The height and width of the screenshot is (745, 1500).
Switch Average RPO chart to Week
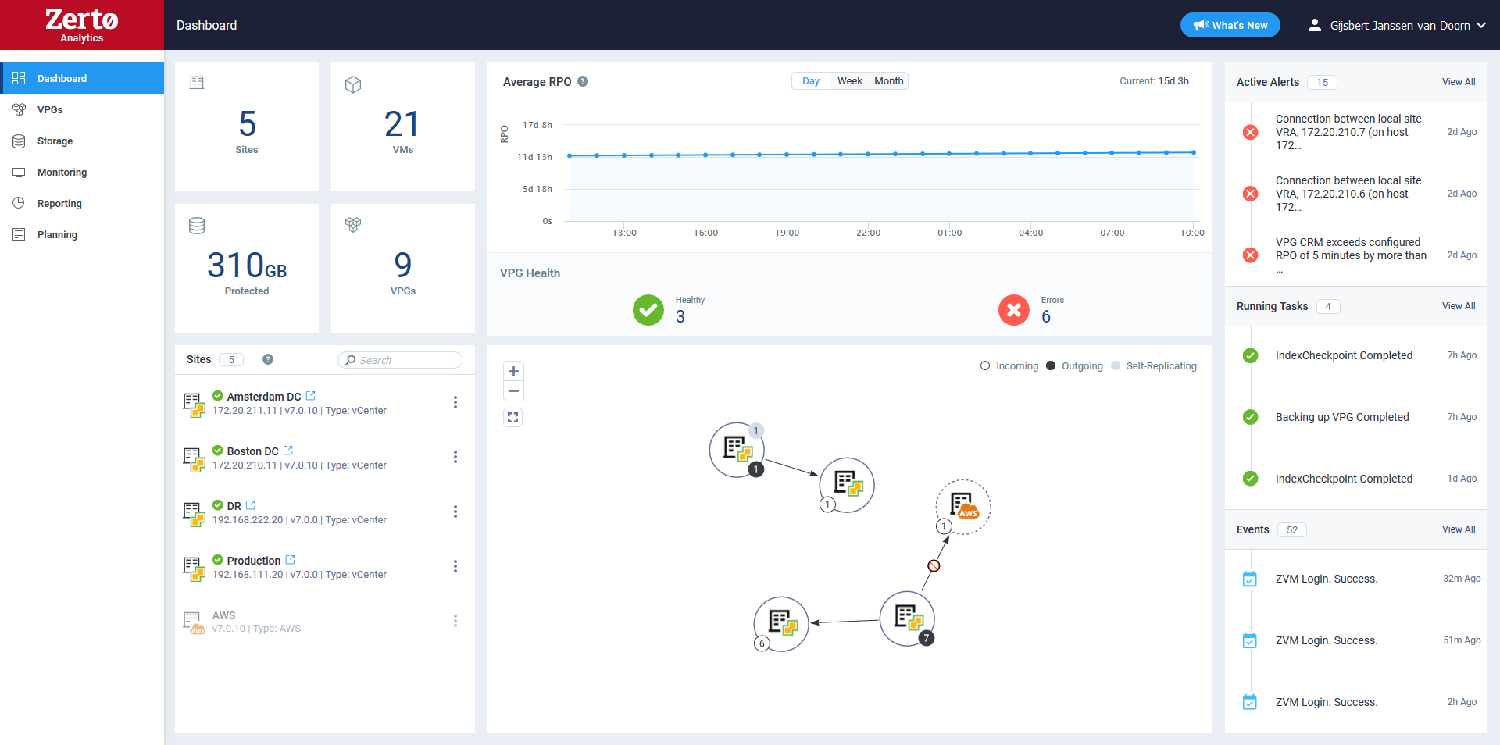tap(849, 81)
